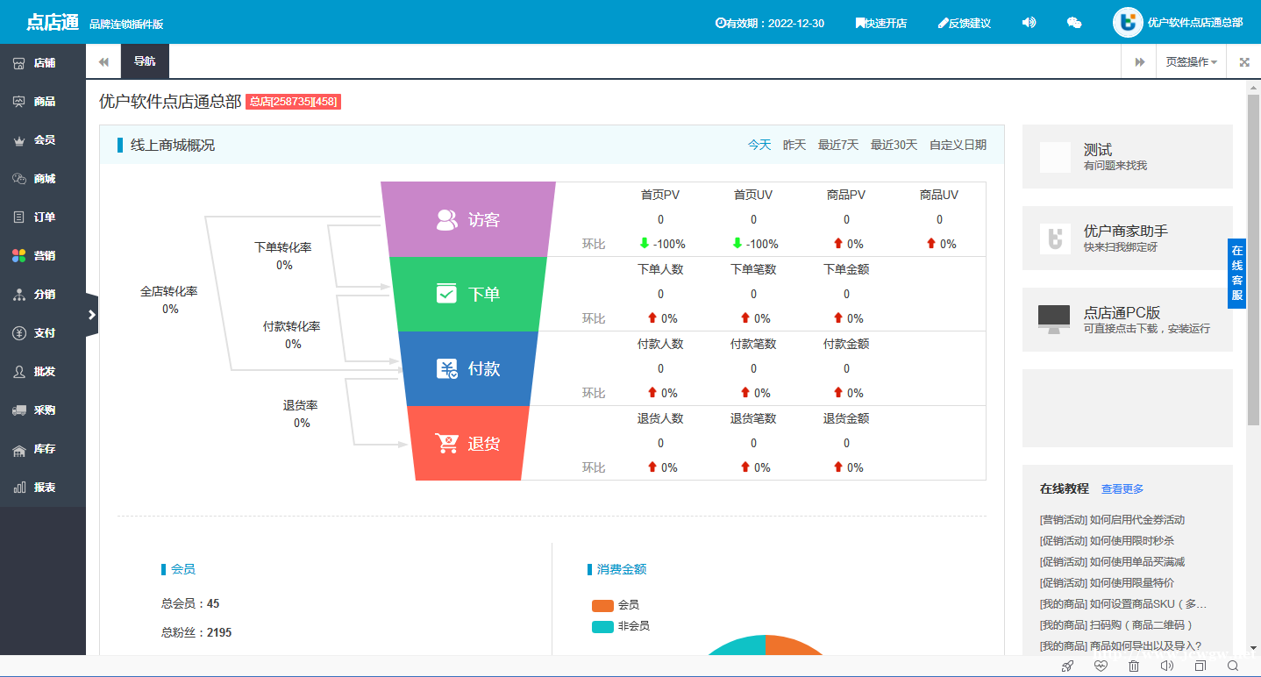Screen dimensions: 1261x677
Task: Click the rocket icon in the bottom bar
Action: pyautogui.click(x=1067, y=666)
